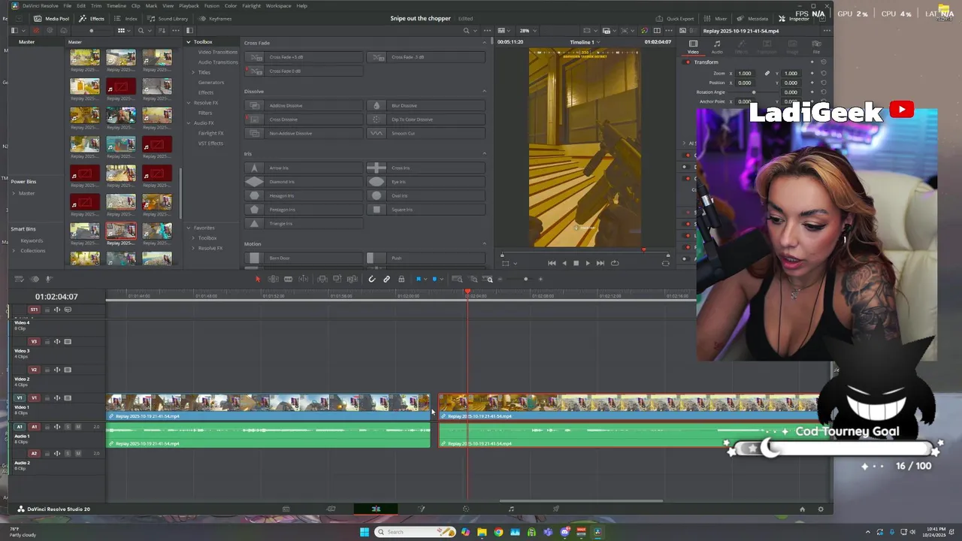Click the timeline playhead marker

467,292
